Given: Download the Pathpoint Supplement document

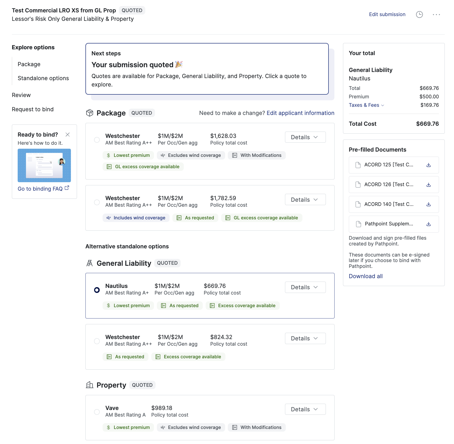Looking at the screenshot, I should [x=429, y=224].
